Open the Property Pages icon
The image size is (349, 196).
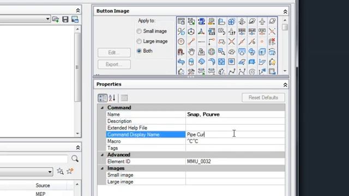[x=124, y=98]
